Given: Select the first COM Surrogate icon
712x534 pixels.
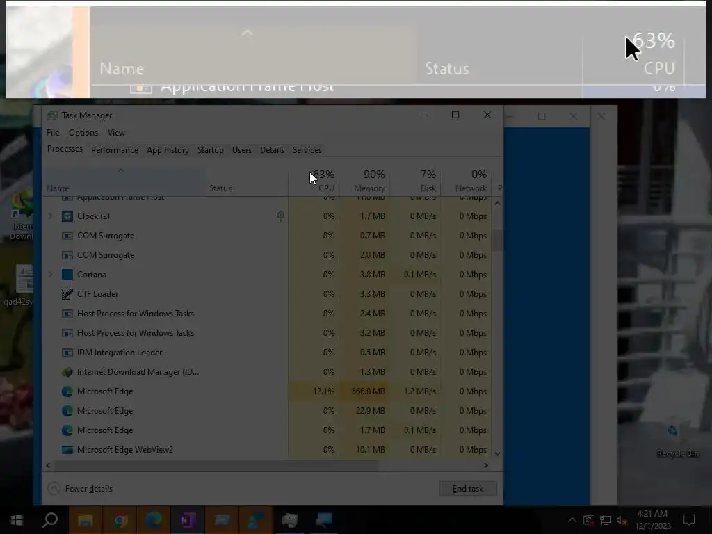Looking at the screenshot, I should coord(67,236).
